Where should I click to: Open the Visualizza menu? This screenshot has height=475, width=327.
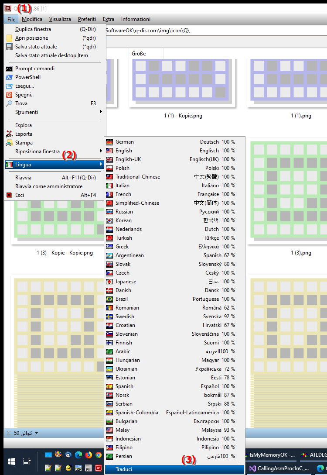pyautogui.click(x=60, y=19)
